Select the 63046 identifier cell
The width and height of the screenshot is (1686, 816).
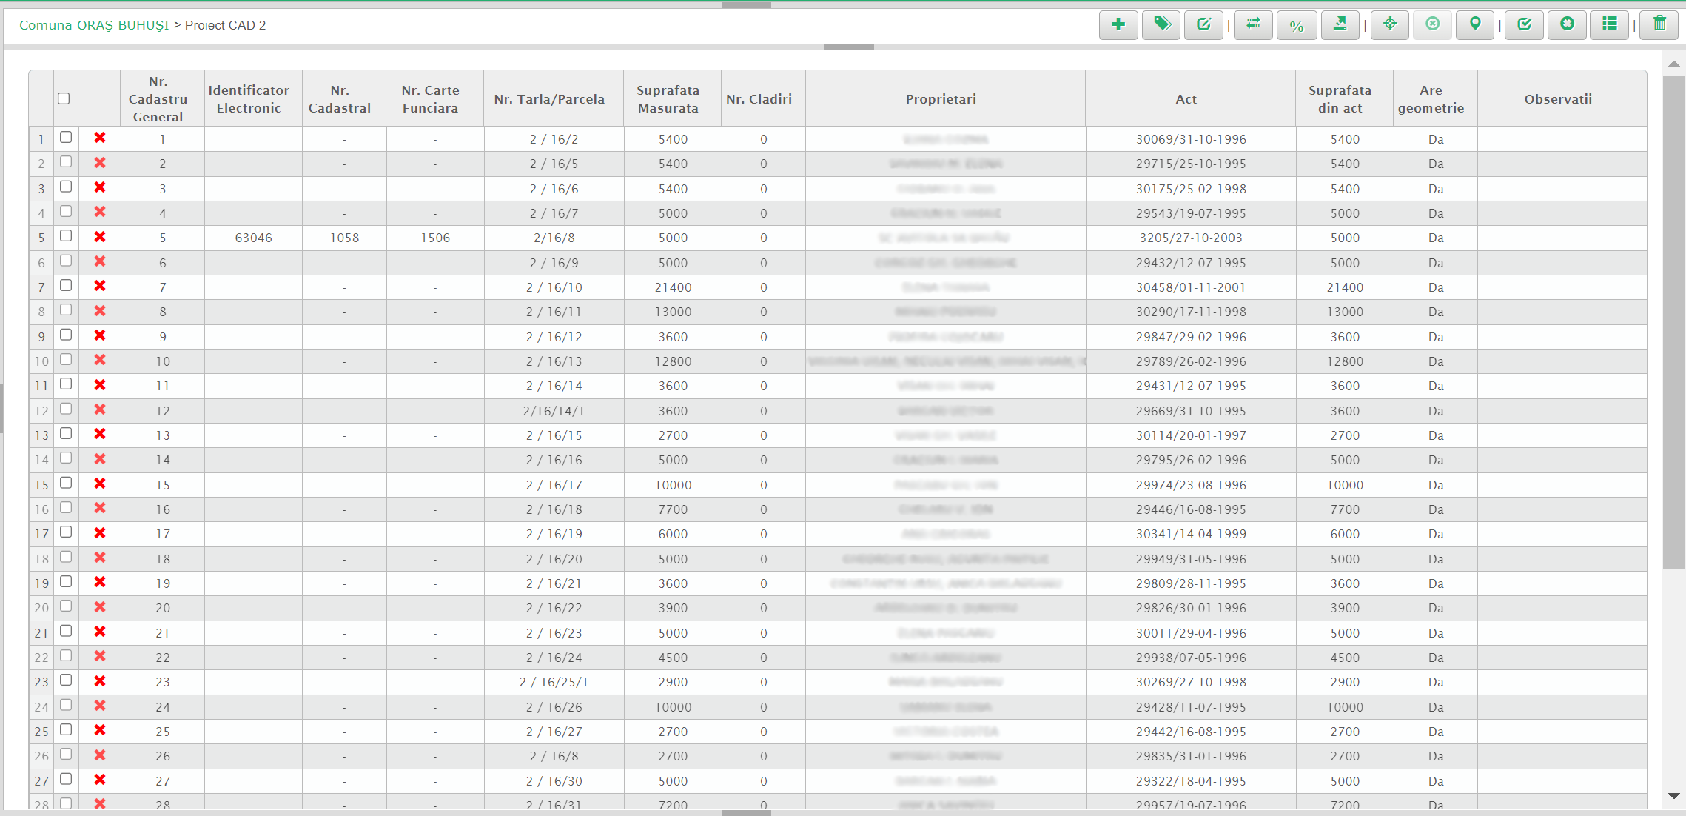coord(253,238)
